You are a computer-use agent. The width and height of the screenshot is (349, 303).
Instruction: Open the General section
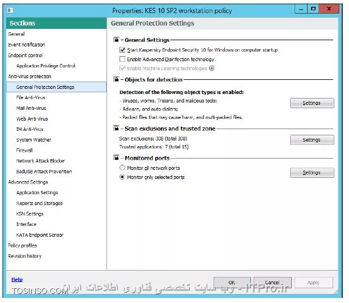[16, 34]
